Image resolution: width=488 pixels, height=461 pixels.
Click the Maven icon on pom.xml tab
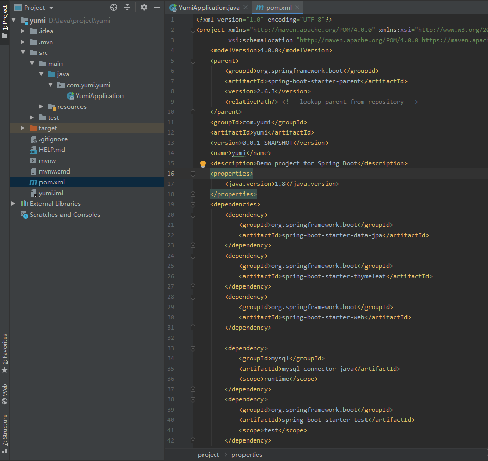pyautogui.click(x=259, y=8)
